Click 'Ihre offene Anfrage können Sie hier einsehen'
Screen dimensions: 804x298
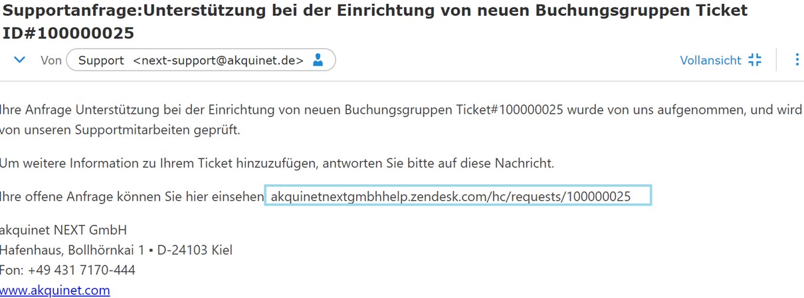(132, 196)
